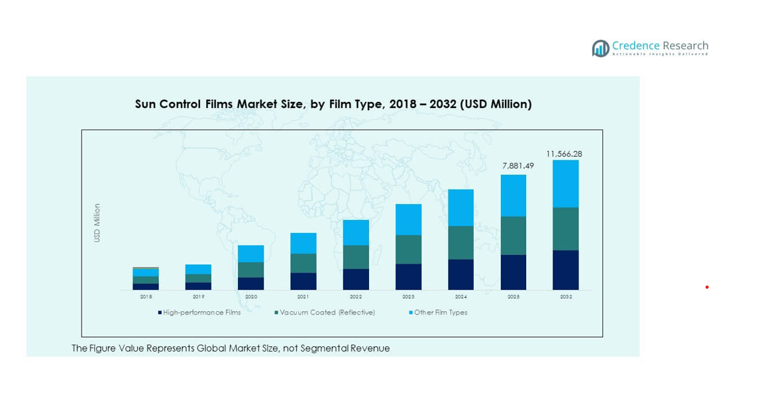Click the dark navy segment of 2024 bar
Viewport: 764px width, 398px height.
pos(461,274)
